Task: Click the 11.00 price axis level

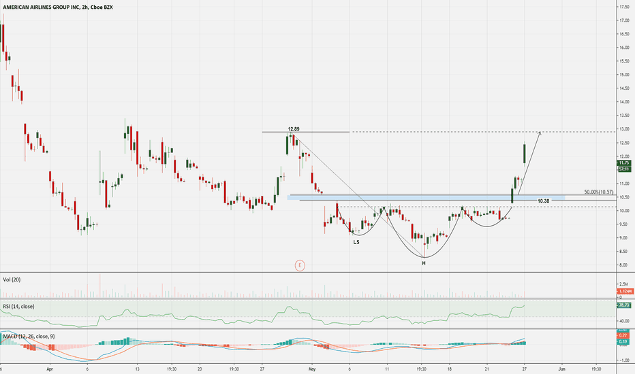Action: point(623,184)
